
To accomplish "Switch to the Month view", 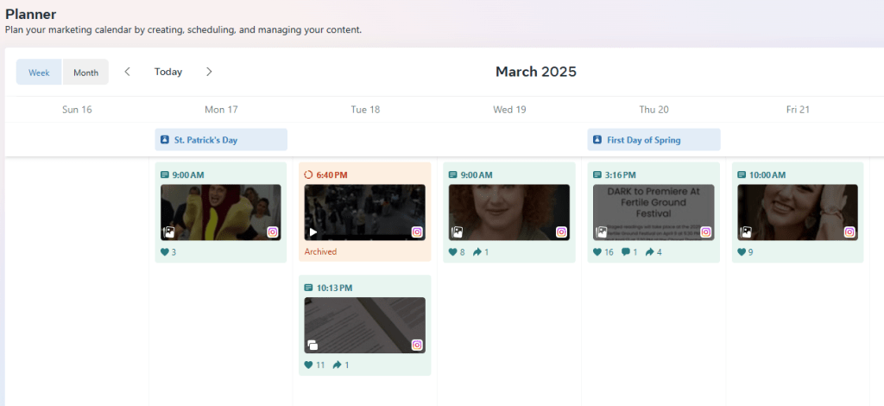I will 85,73.
